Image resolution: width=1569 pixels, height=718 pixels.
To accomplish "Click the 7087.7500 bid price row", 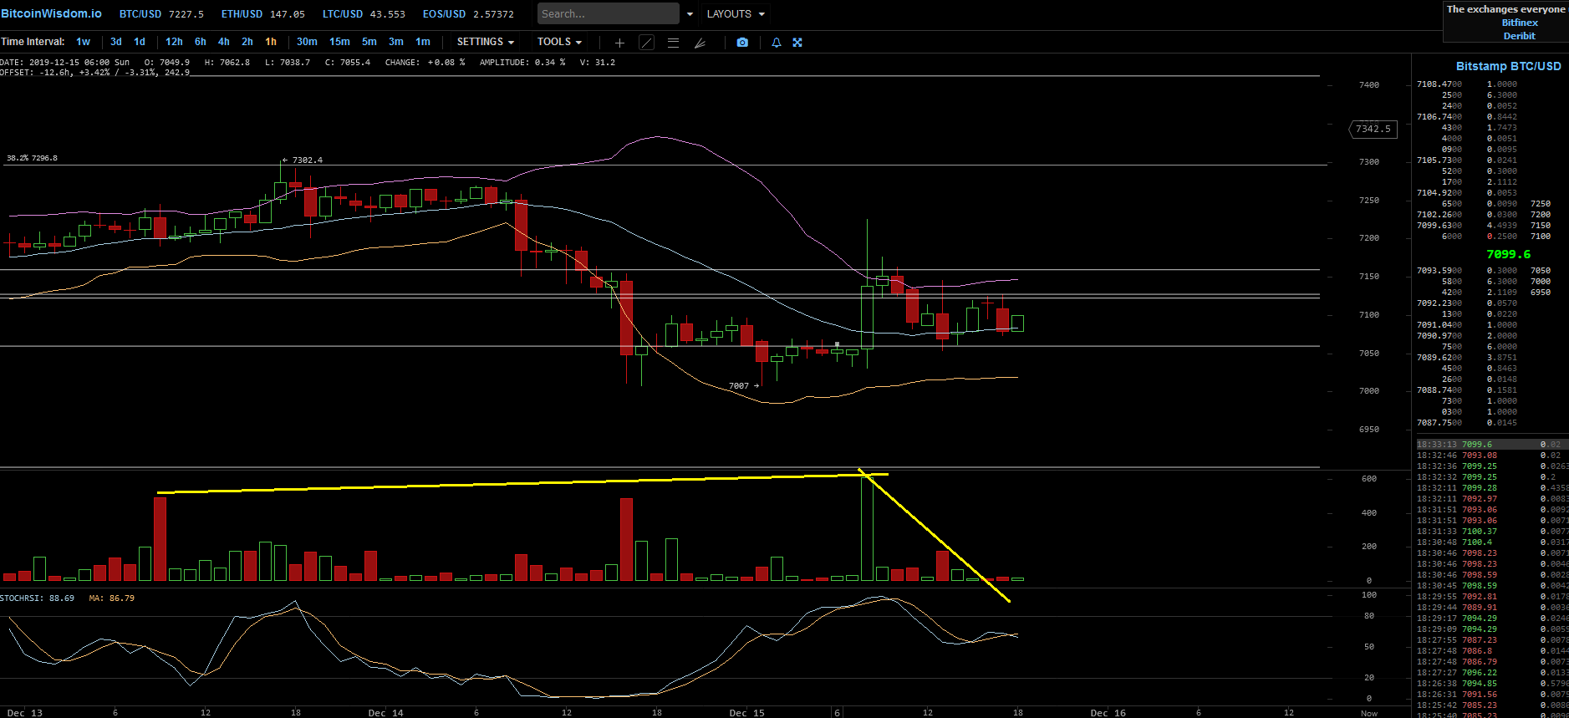I will click(x=1467, y=423).
